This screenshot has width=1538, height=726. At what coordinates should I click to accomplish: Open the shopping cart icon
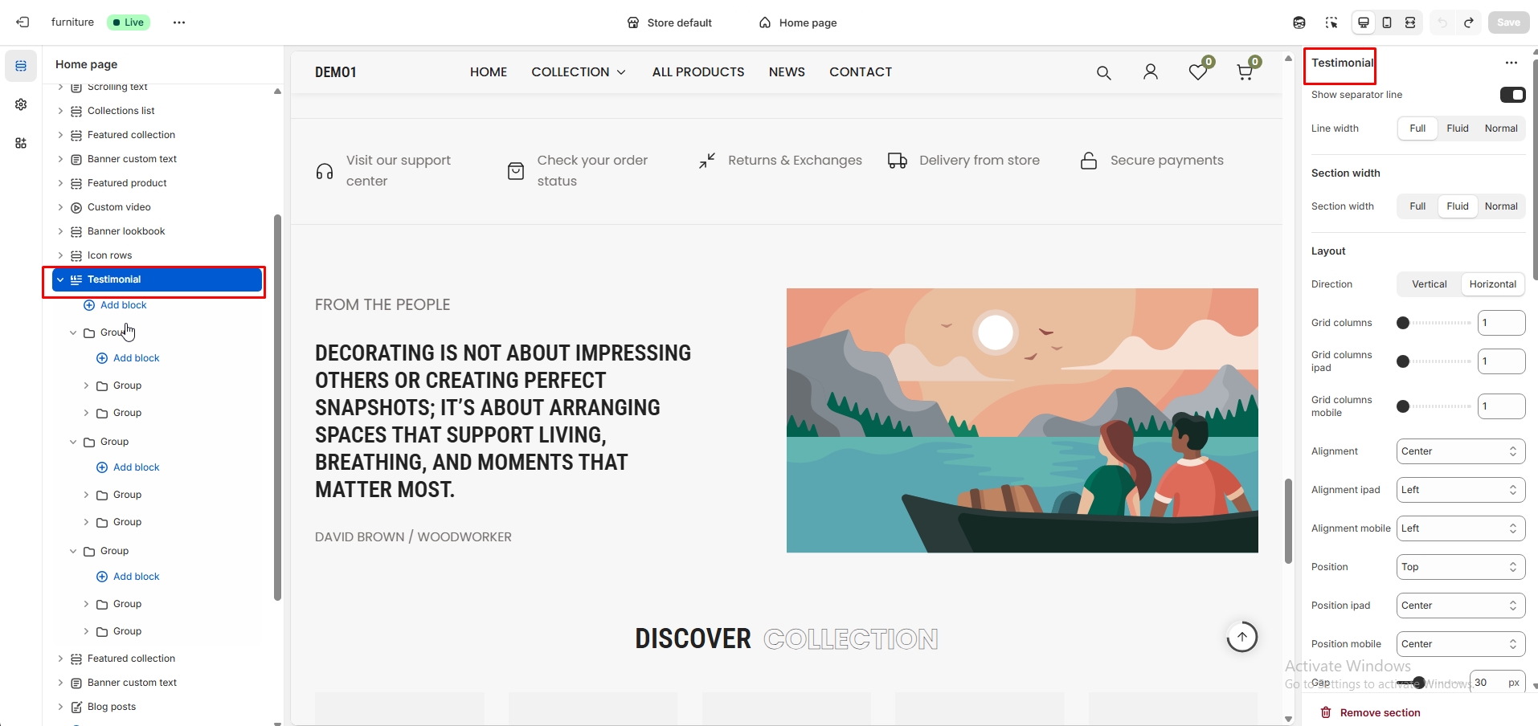tap(1245, 72)
